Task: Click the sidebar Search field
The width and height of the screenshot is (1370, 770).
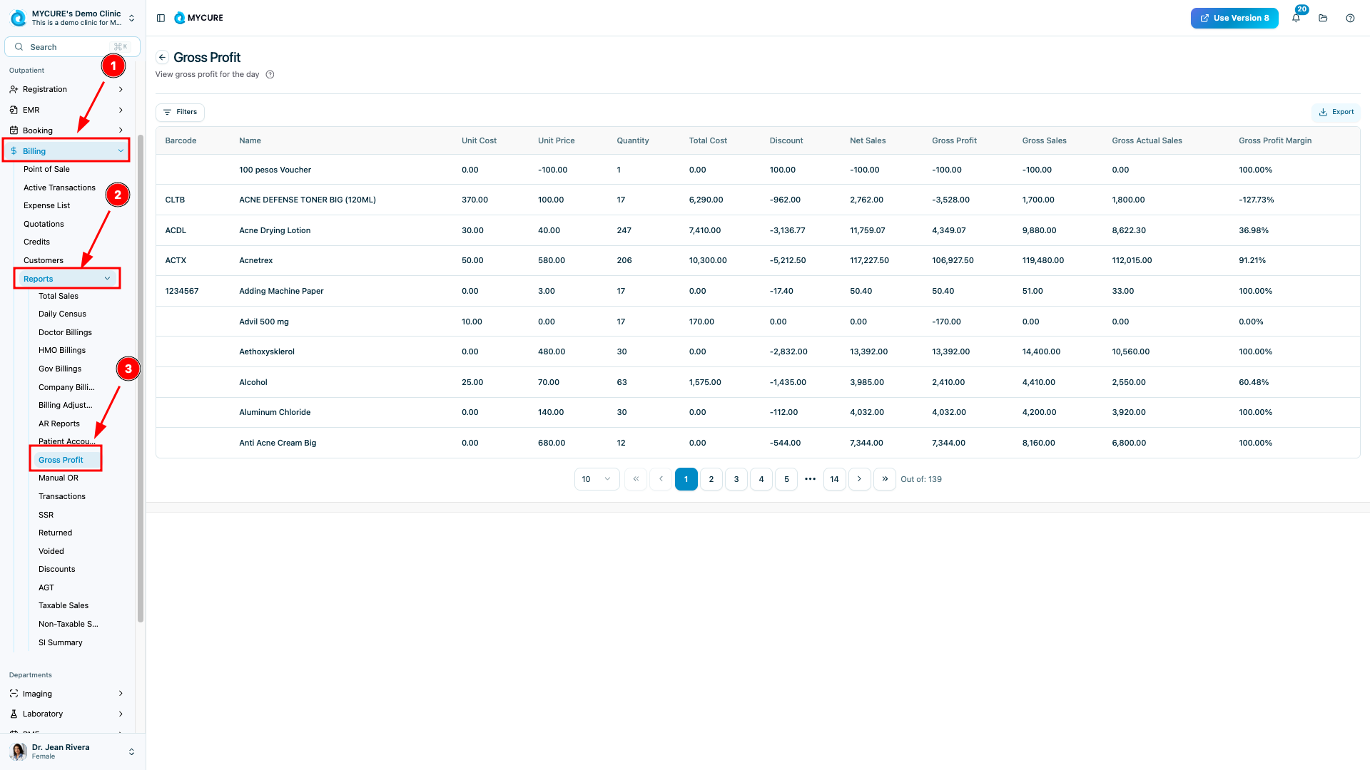Action: point(71,47)
